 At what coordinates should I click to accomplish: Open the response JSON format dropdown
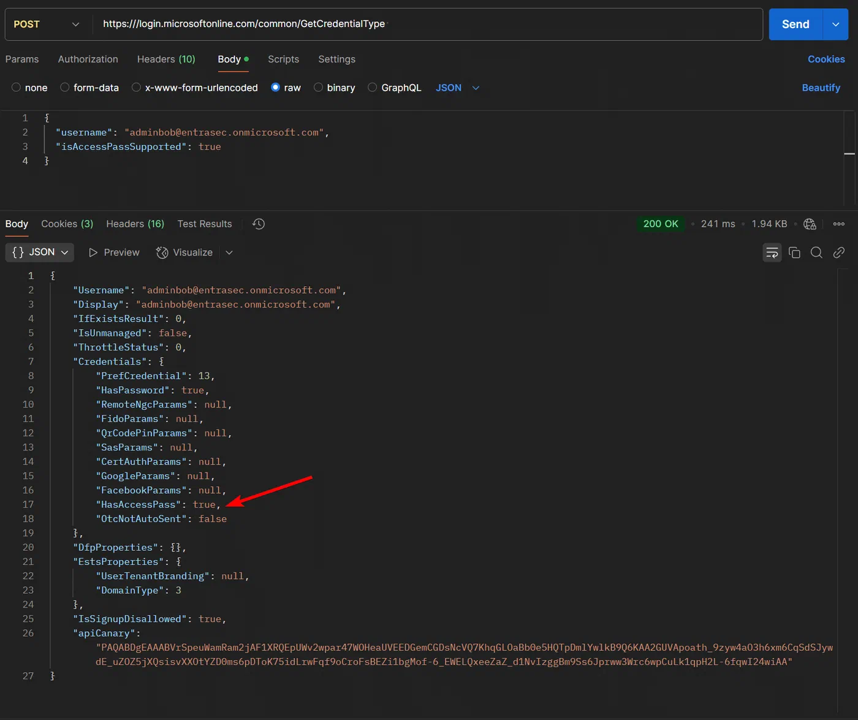click(x=40, y=252)
